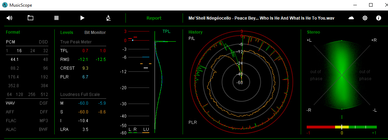This screenshot has width=388, height=140.
Task: Toggle the L channel legend
Action: [x=130, y=130]
